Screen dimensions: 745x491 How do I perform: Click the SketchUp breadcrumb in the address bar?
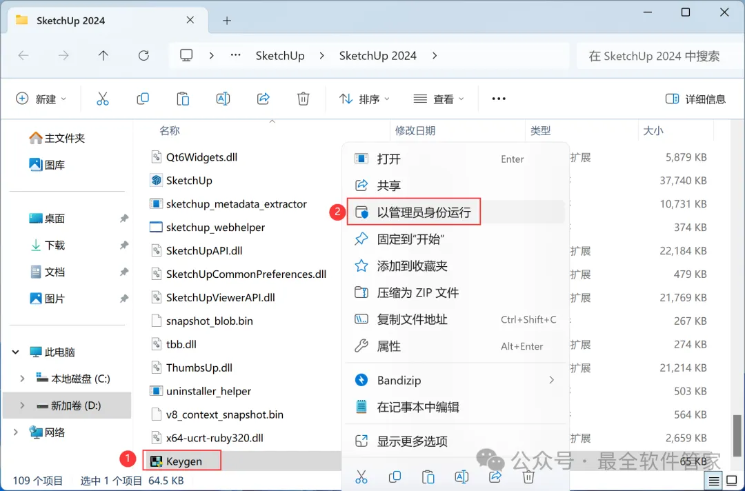(280, 56)
